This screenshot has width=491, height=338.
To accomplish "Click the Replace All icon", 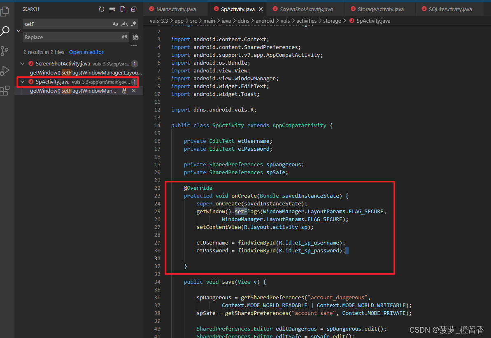I will coord(135,37).
